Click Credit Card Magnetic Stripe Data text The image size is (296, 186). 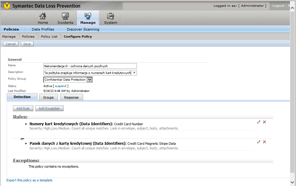152,144
